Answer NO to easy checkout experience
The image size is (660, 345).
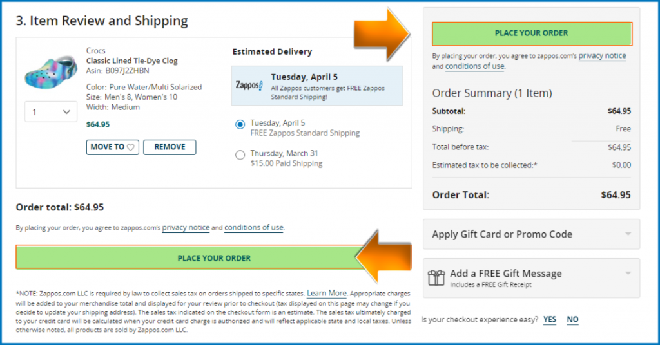[x=572, y=320]
